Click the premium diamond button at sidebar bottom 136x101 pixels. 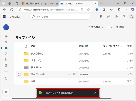6,92
